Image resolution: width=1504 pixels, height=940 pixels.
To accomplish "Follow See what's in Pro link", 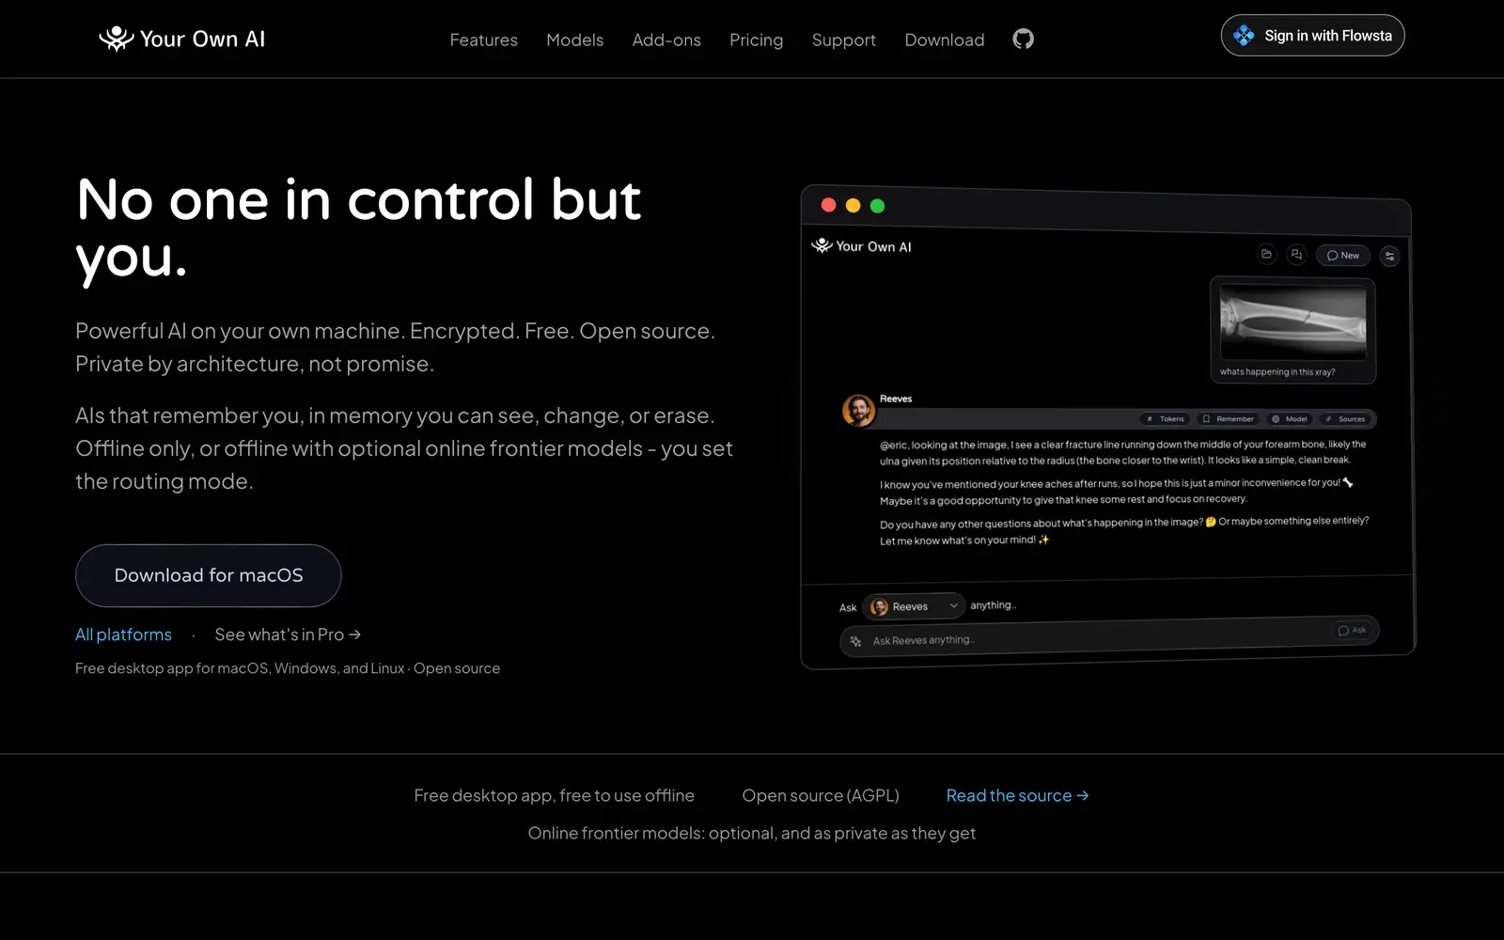I will point(288,634).
